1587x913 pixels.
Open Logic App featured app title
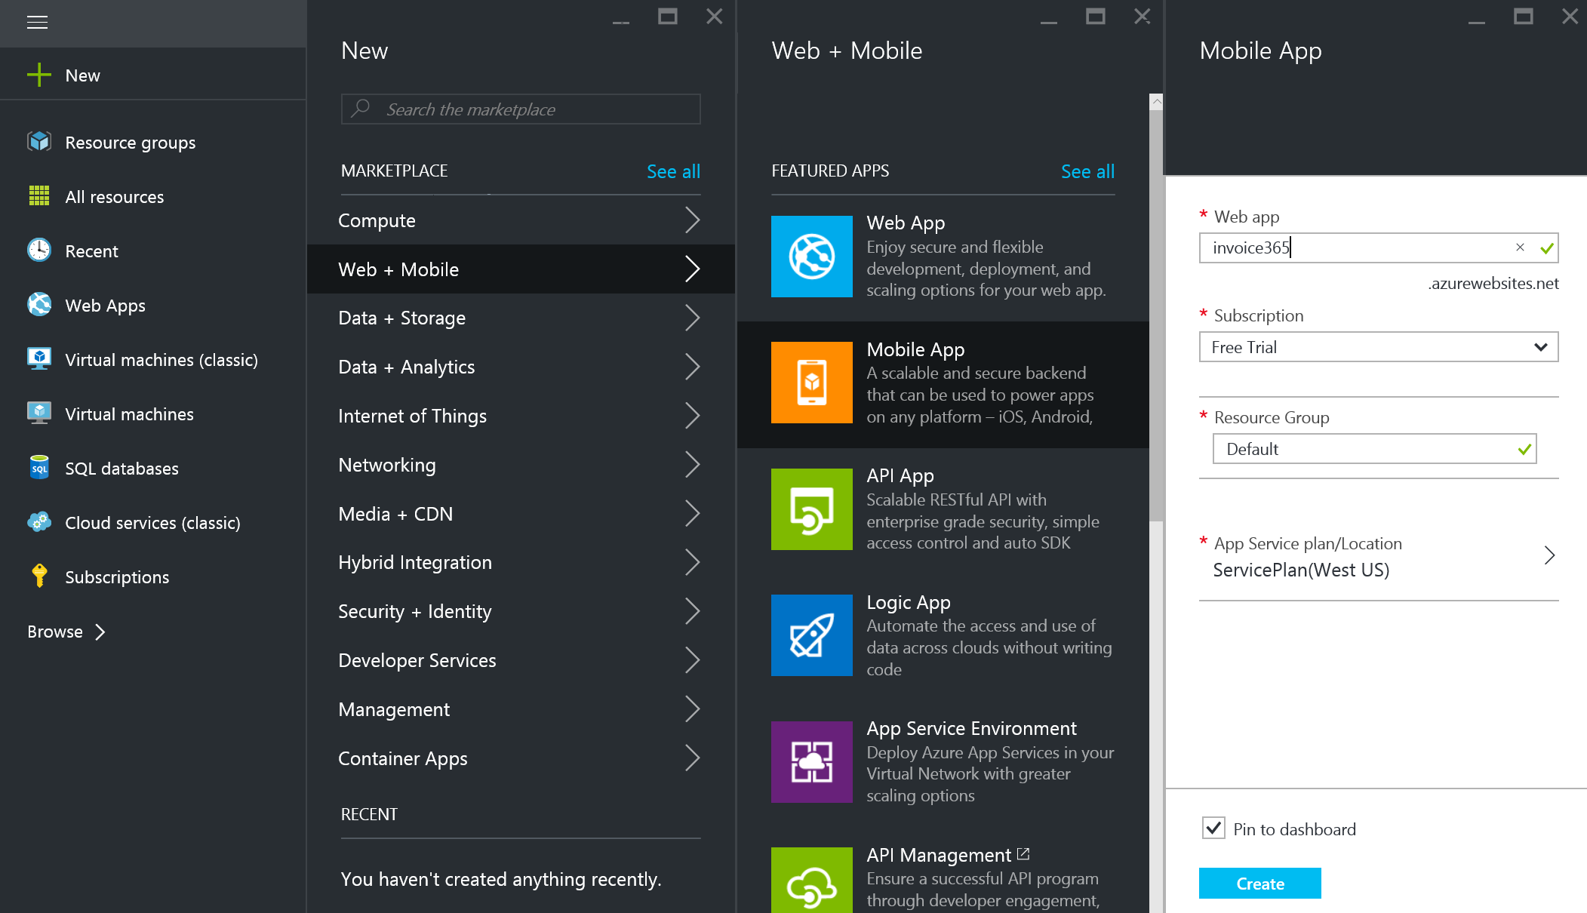(909, 602)
